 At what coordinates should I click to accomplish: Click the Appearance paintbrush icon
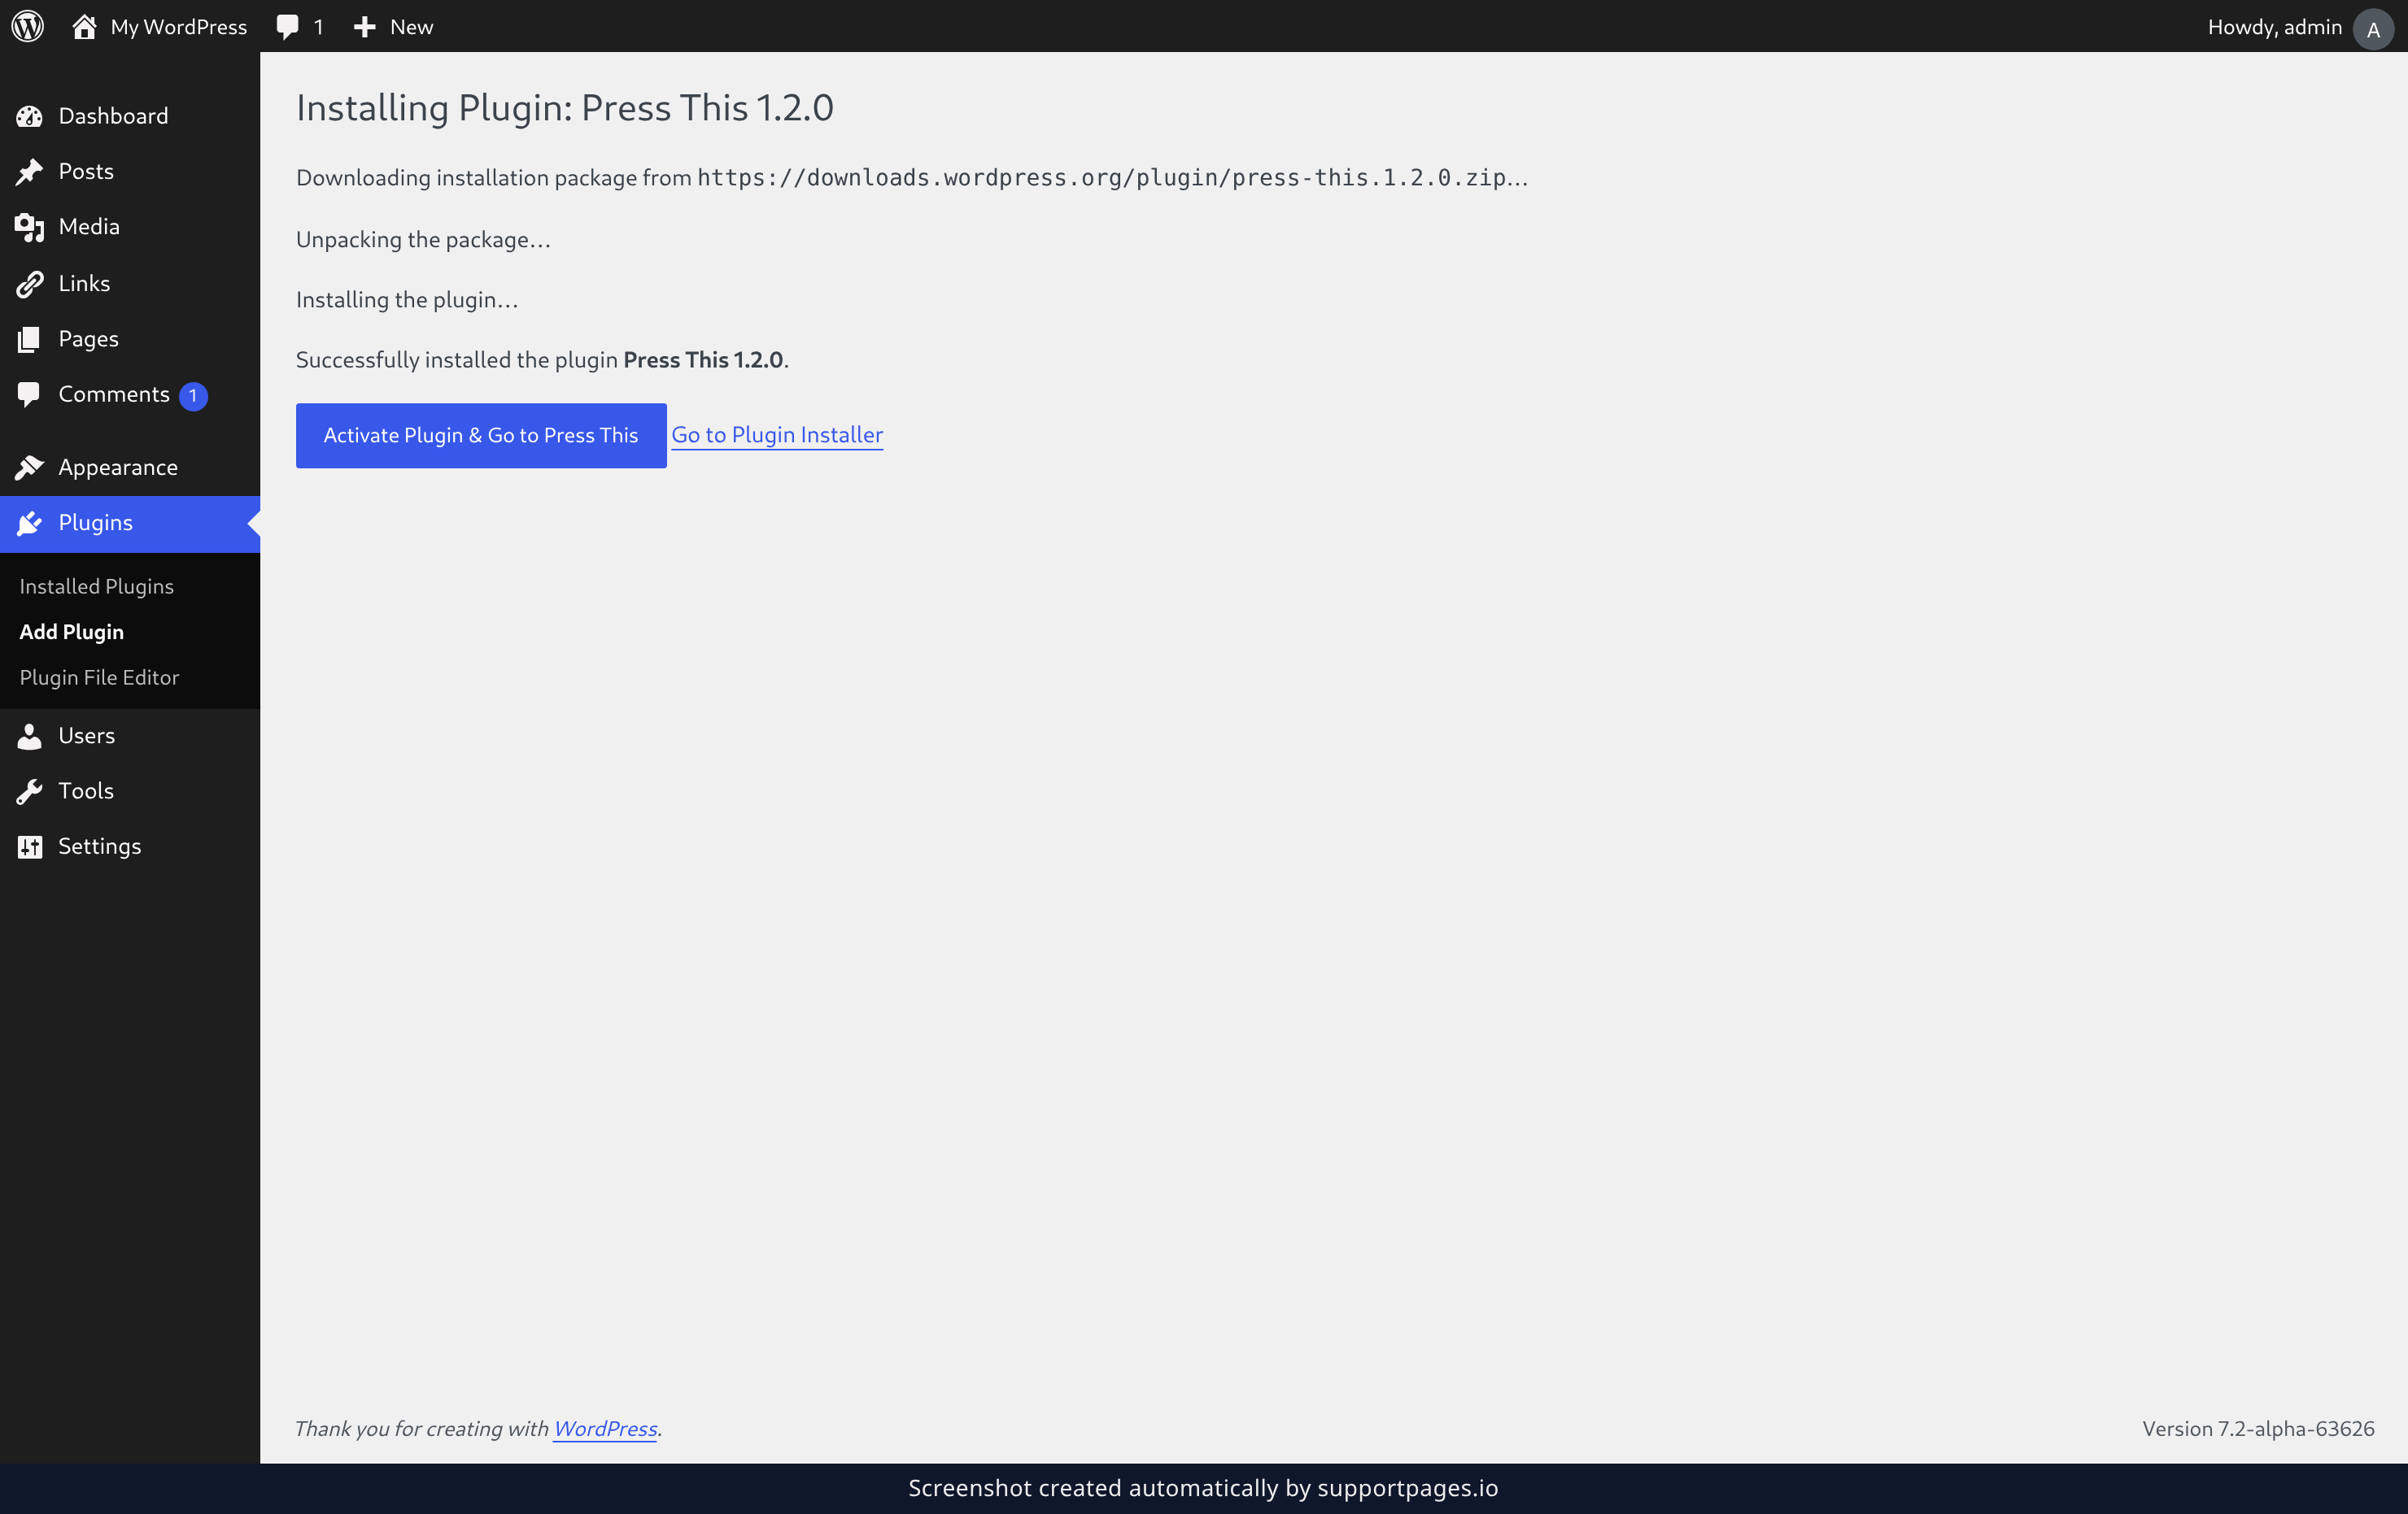click(x=29, y=467)
